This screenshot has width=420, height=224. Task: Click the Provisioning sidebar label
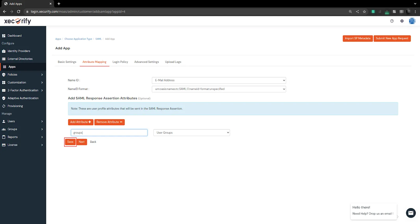[x=15, y=106]
